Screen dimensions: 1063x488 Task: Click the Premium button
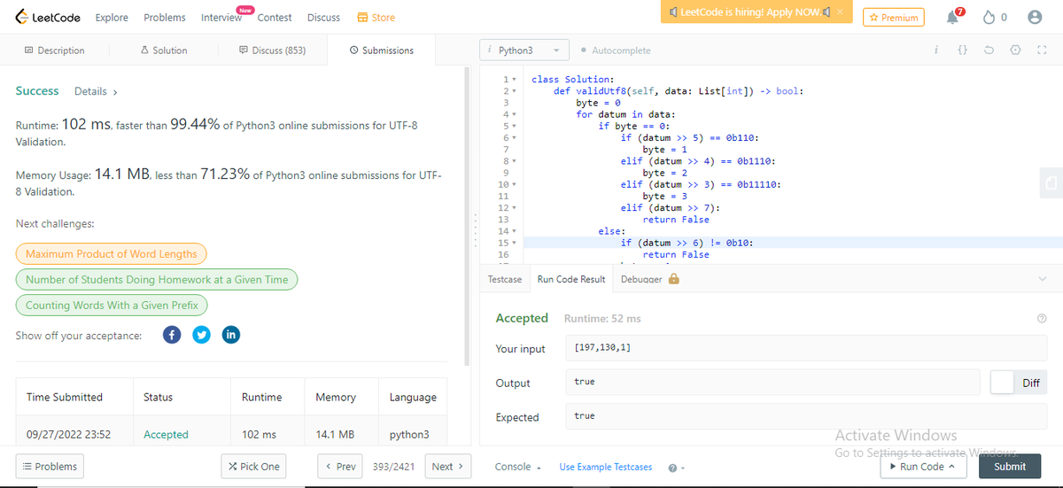pos(893,17)
